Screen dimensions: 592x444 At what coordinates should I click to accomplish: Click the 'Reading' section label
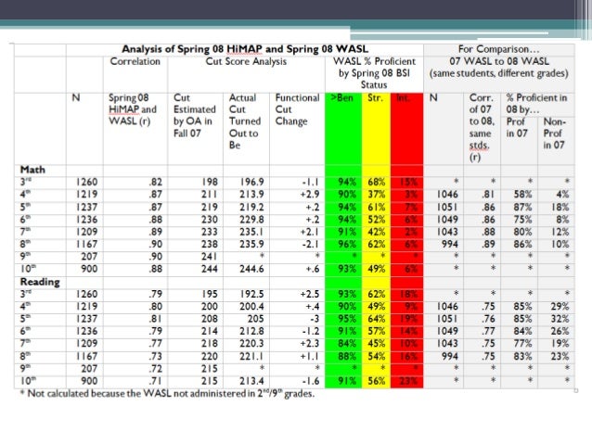40,282
